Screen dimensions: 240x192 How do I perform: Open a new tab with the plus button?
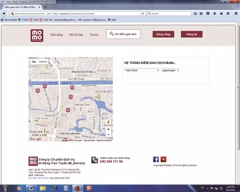click(x=45, y=7)
